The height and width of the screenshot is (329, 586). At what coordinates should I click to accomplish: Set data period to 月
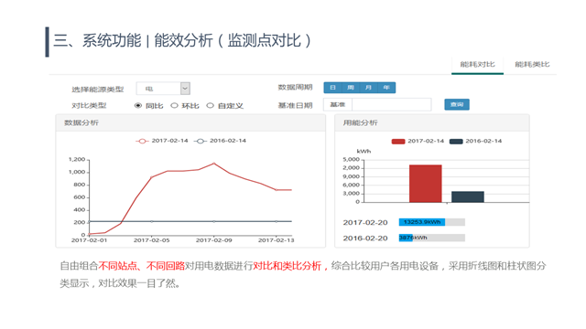368,88
